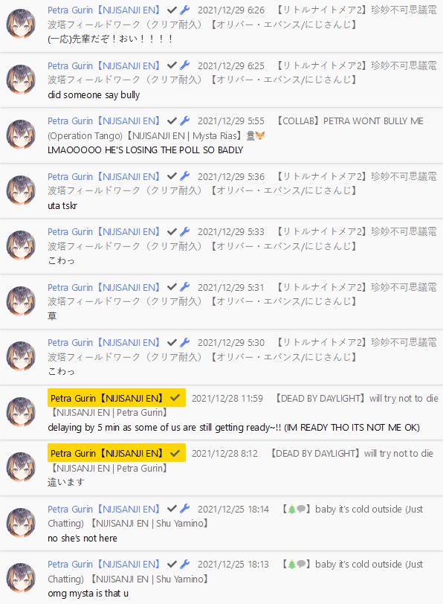Open Petra Gurin's name on the 5:55 comment
443x604 pixels.
[103, 121]
